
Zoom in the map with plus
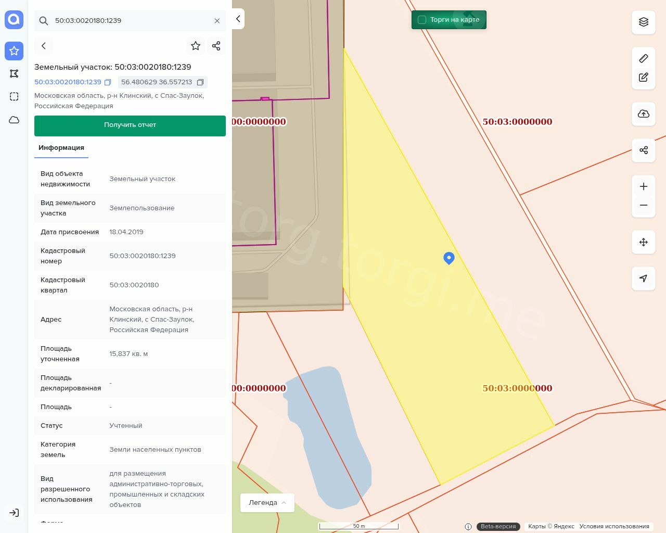tap(643, 186)
